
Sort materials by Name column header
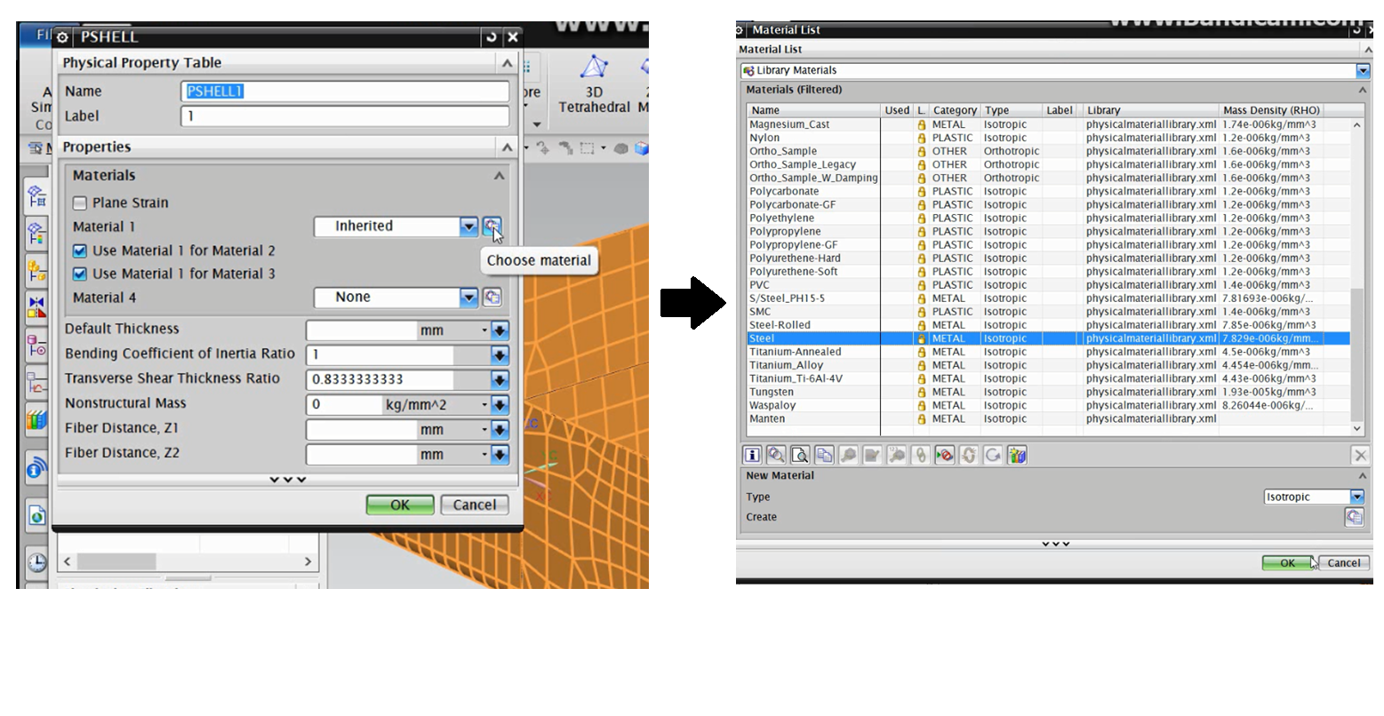(x=813, y=110)
